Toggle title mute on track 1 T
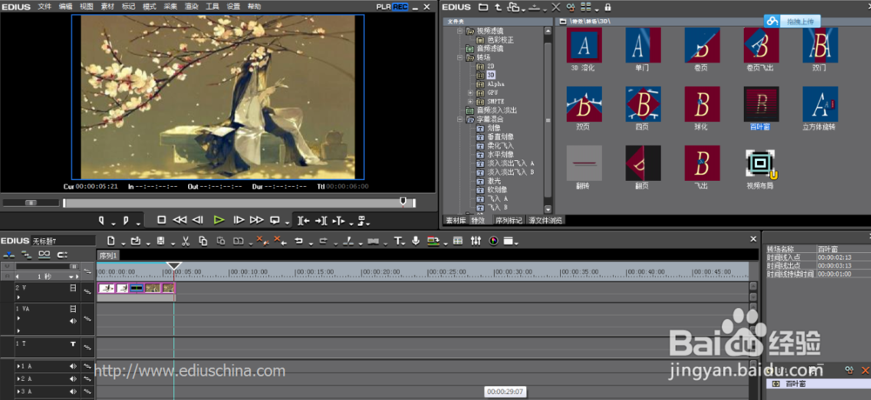The height and width of the screenshot is (400, 871). click(x=73, y=344)
